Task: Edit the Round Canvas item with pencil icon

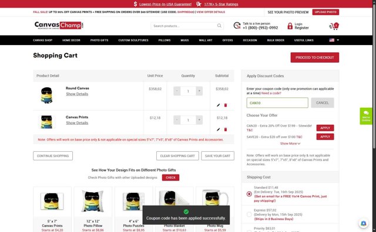Action: click(218, 105)
